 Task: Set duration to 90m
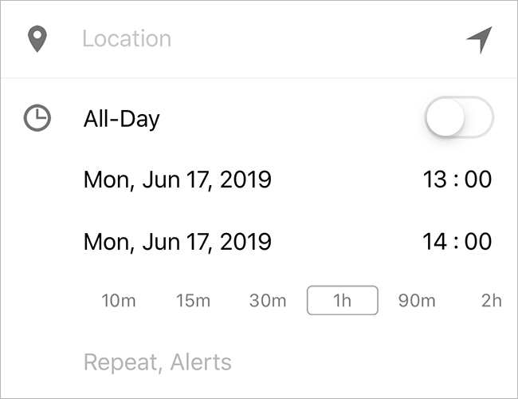(417, 301)
